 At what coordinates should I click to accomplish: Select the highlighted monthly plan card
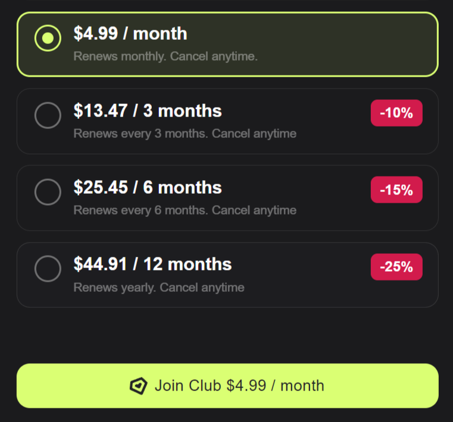point(227,45)
